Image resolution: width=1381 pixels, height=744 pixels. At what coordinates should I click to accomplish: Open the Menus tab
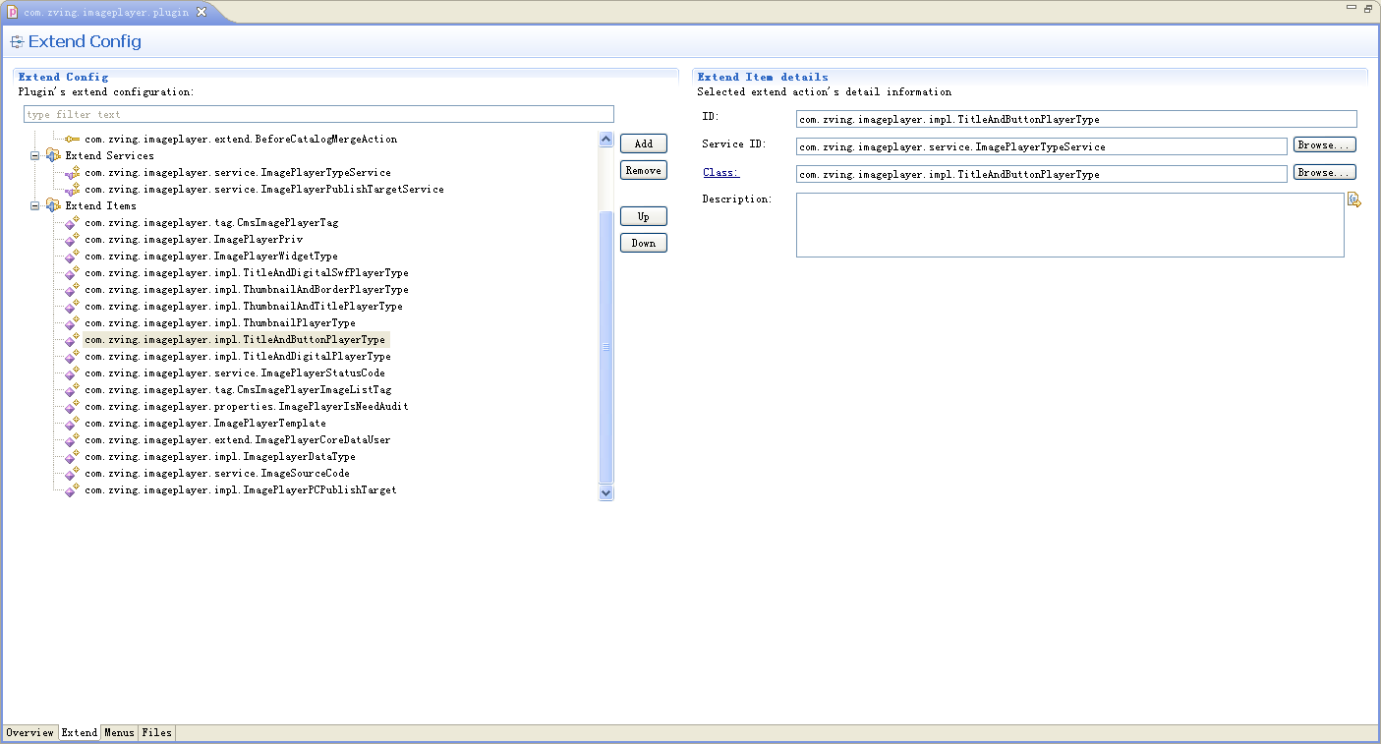pyautogui.click(x=119, y=733)
